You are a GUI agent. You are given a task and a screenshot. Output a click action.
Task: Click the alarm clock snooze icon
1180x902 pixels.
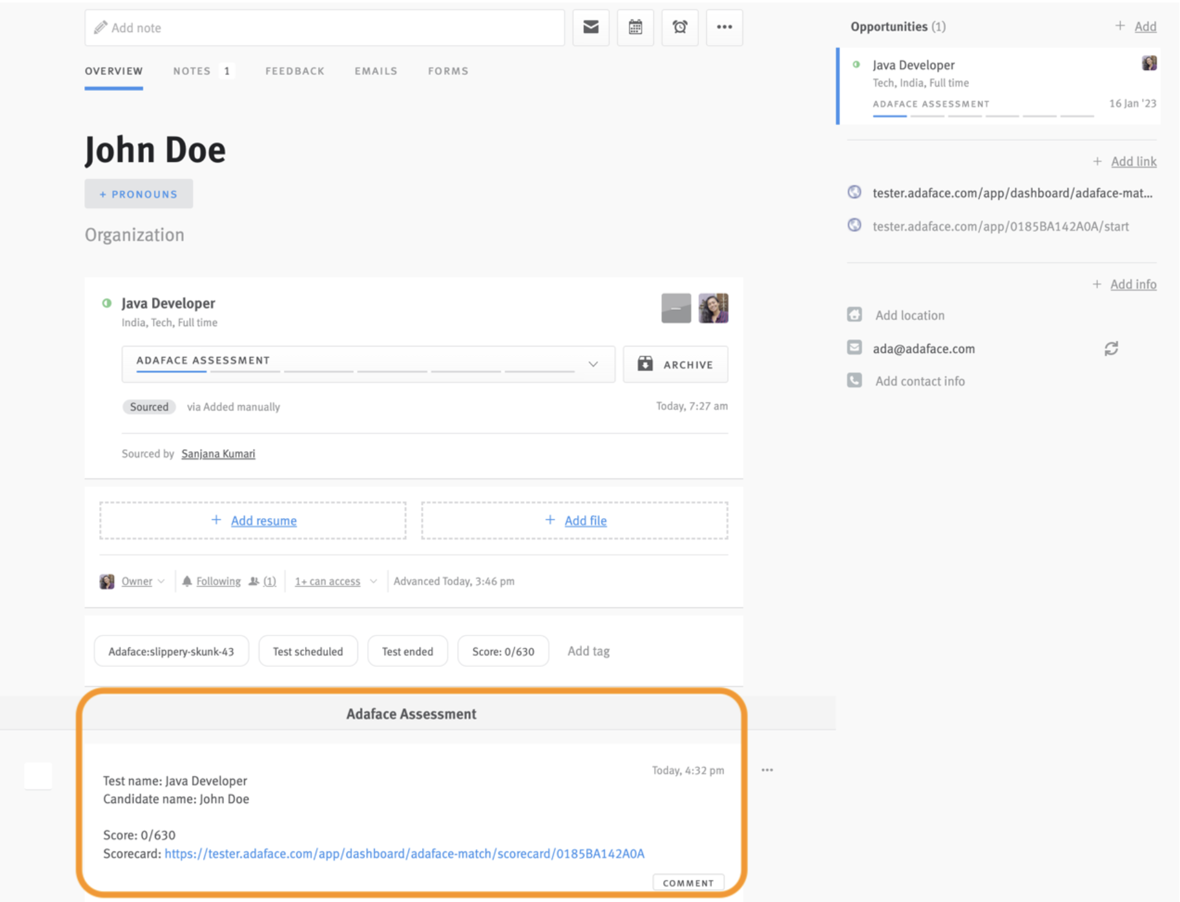(680, 27)
